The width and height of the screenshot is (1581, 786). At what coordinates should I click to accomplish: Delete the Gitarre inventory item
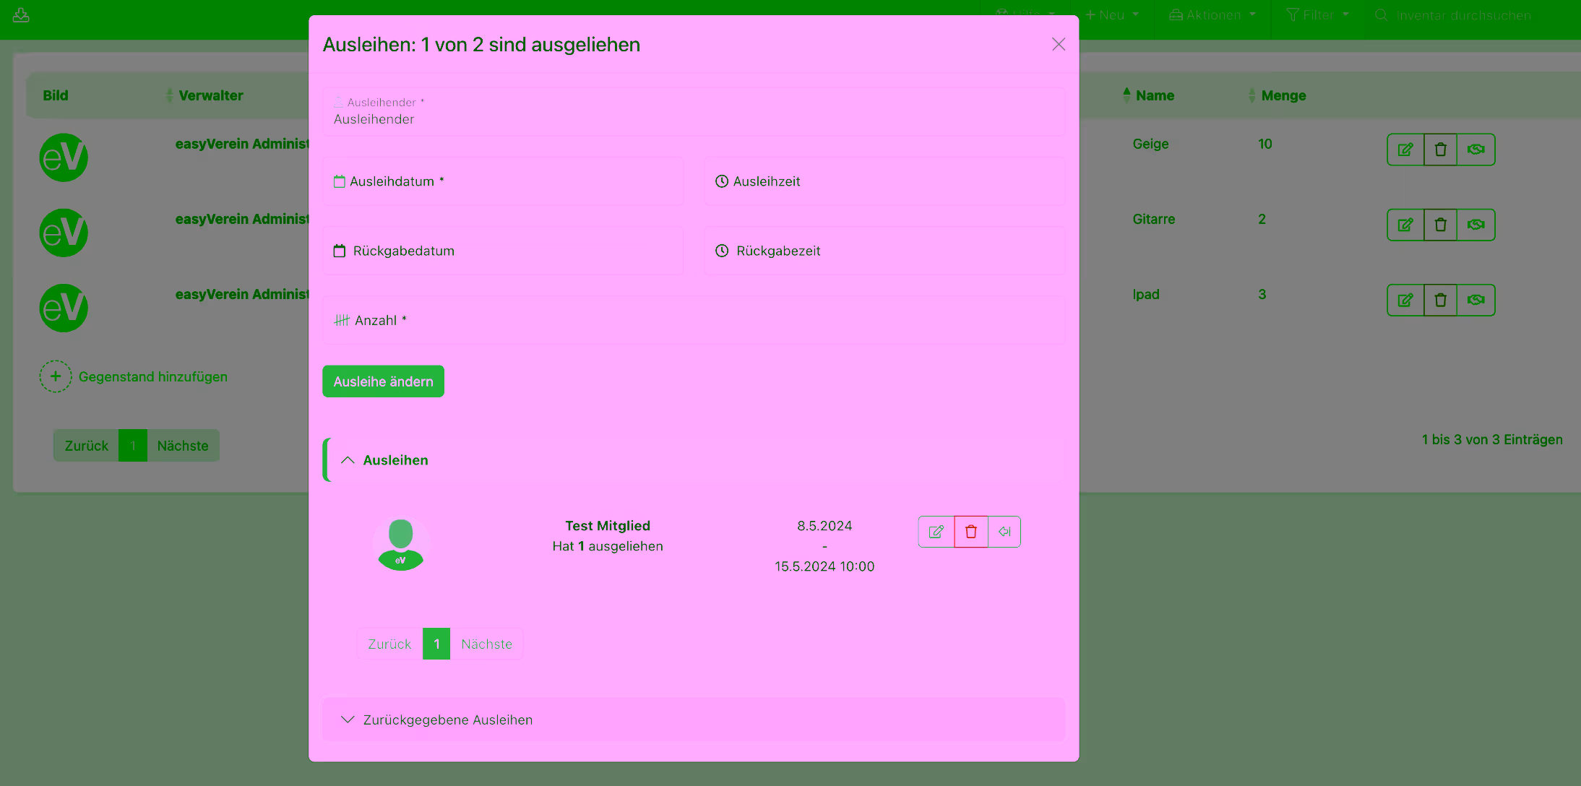tap(1440, 225)
